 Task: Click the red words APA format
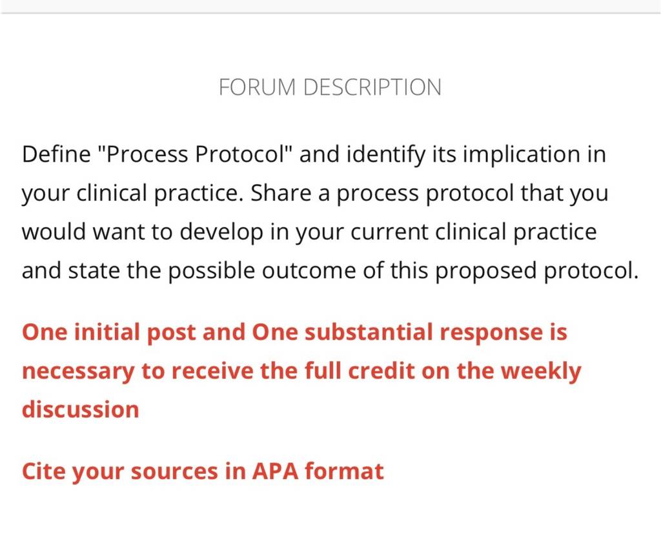pos(318,471)
